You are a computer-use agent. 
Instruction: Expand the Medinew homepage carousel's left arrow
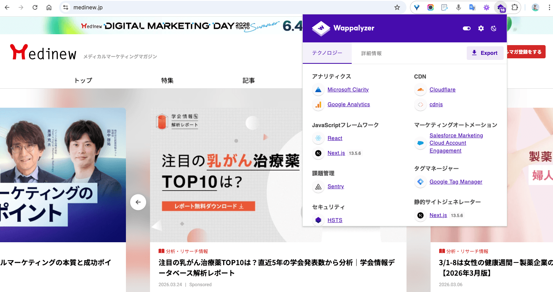pyautogui.click(x=138, y=202)
